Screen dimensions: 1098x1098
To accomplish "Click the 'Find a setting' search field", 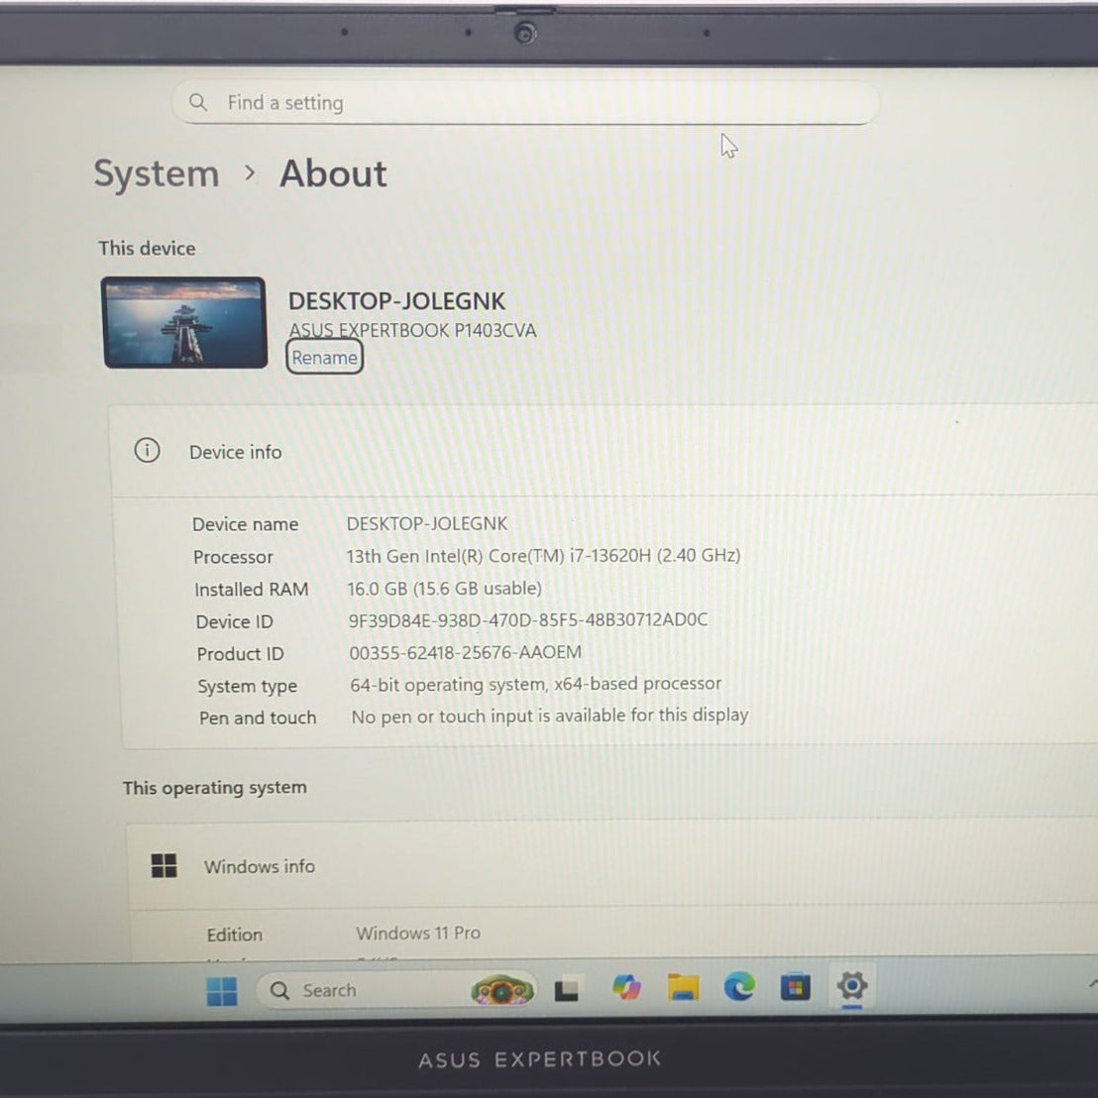I will pos(525,103).
